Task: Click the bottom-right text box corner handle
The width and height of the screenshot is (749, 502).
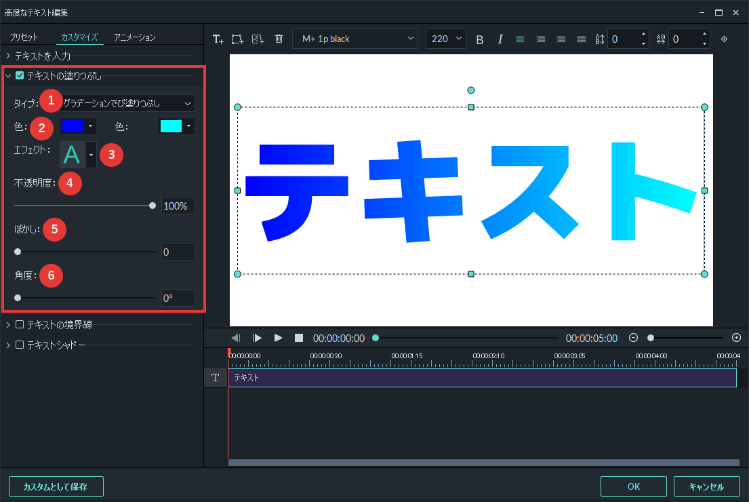Action: 704,274
